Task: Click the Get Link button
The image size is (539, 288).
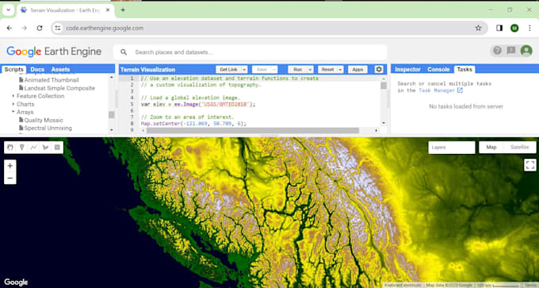Action: [228, 70]
